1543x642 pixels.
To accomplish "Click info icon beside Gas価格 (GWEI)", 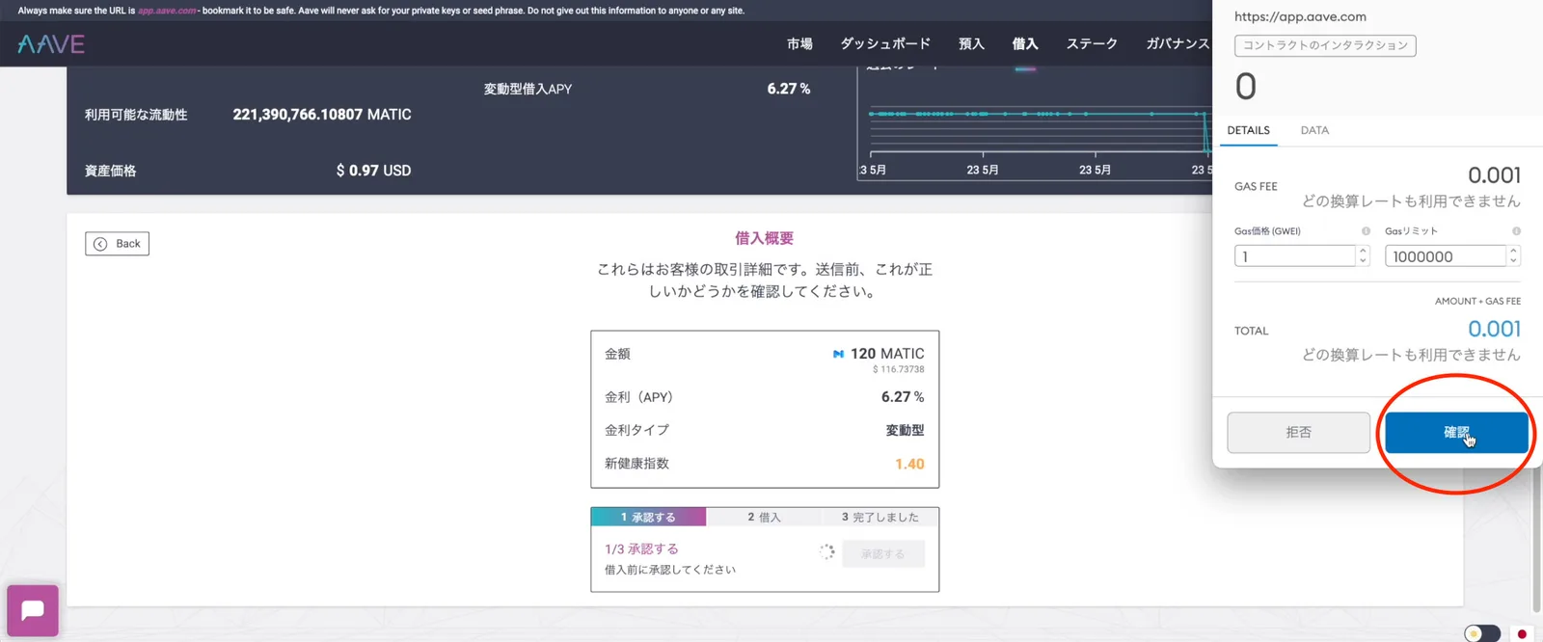I will tap(1366, 231).
